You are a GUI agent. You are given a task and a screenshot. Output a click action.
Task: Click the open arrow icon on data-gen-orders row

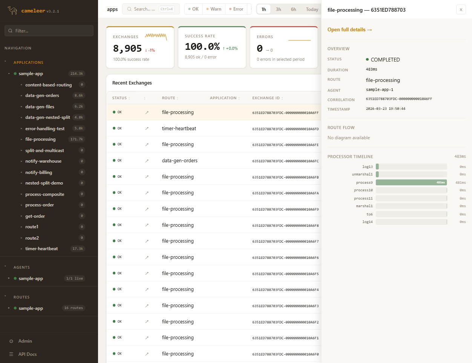coord(147,161)
